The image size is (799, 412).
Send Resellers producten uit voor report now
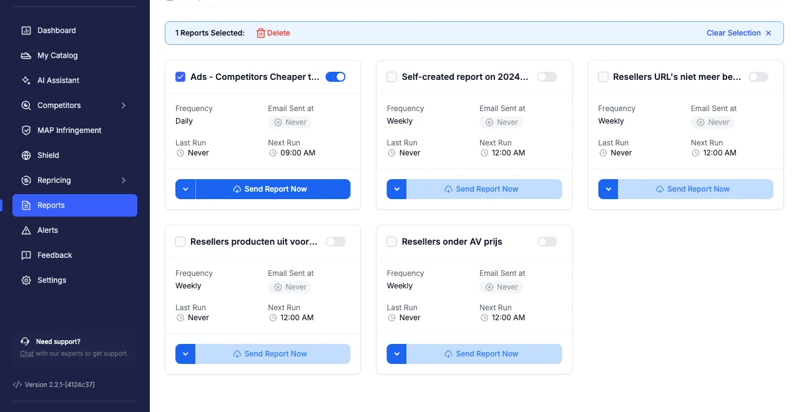pos(273,354)
